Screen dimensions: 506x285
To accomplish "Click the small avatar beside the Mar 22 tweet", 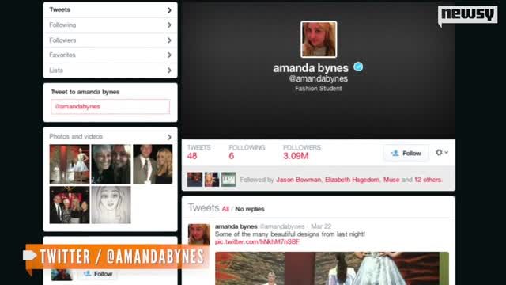I will click(x=198, y=234).
